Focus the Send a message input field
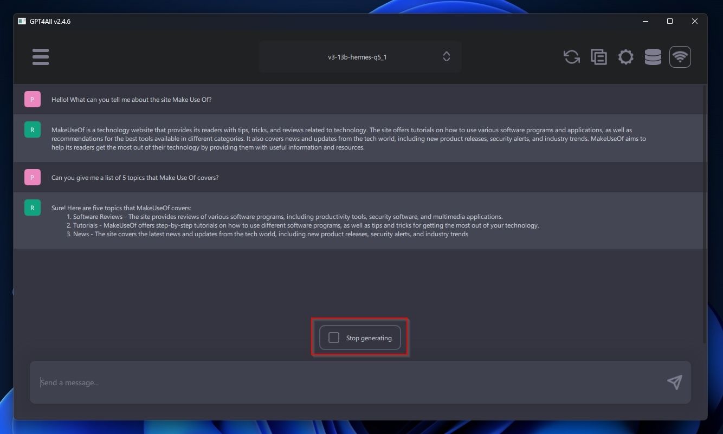The width and height of the screenshot is (723, 434). coord(347,383)
